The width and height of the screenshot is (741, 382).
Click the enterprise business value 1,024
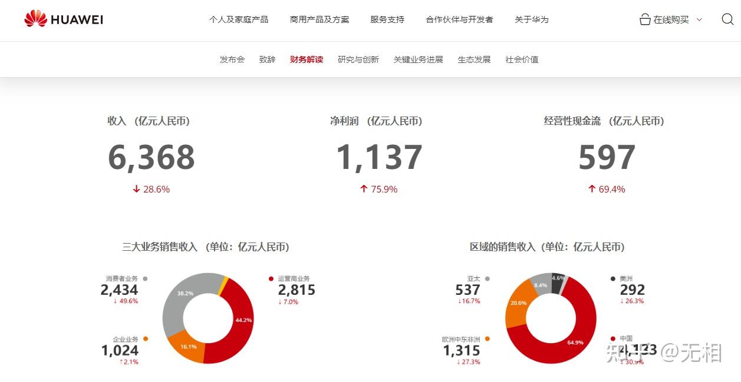120,351
